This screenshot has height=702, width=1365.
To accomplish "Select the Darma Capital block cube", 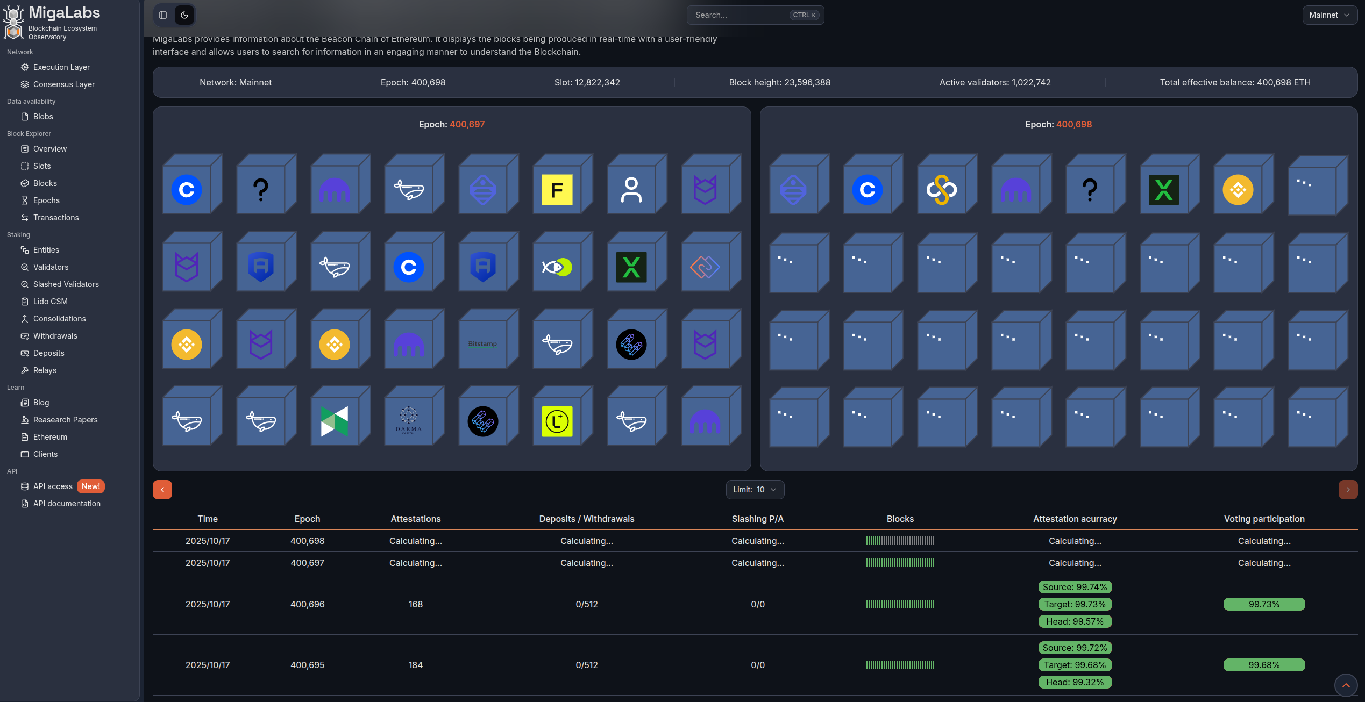I will 408,421.
